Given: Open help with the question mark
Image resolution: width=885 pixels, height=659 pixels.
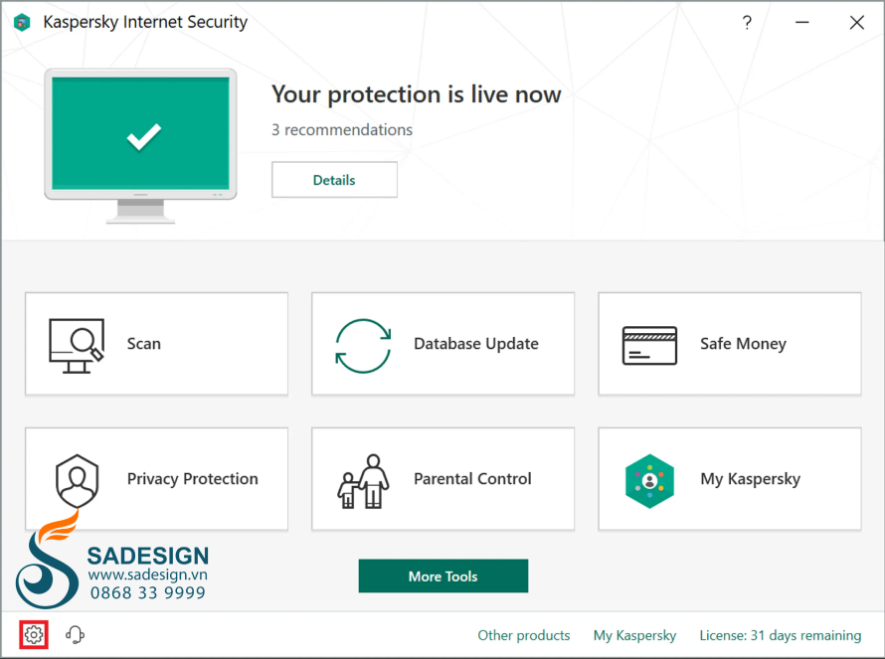Looking at the screenshot, I should [747, 23].
